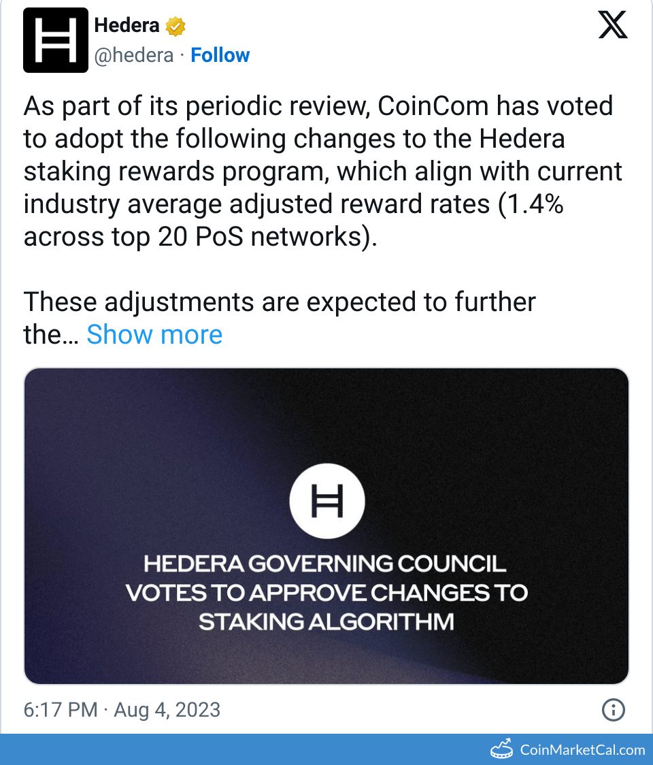653x765 pixels.
Task: Click the 1.4% reward rate figure
Action: click(x=531, y=204)
